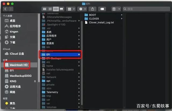Open the BOOT folder
This screenshot has width=172, height=111.
[92, 15]
